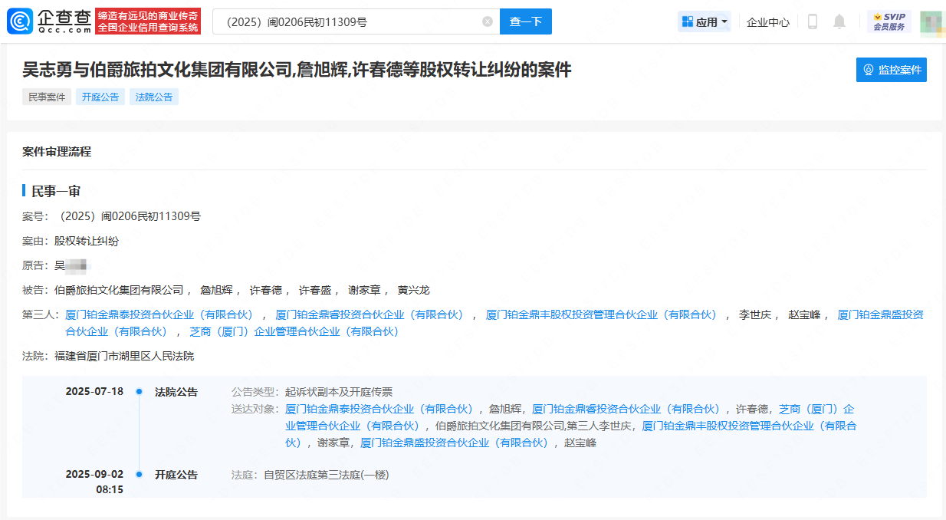Select the 开庭公告 tag
The height and width of the screenshot is (520, 946).
click(100, 97)
